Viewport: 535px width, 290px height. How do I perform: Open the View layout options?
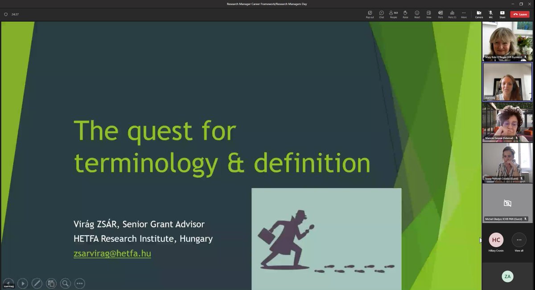point(428,14)
